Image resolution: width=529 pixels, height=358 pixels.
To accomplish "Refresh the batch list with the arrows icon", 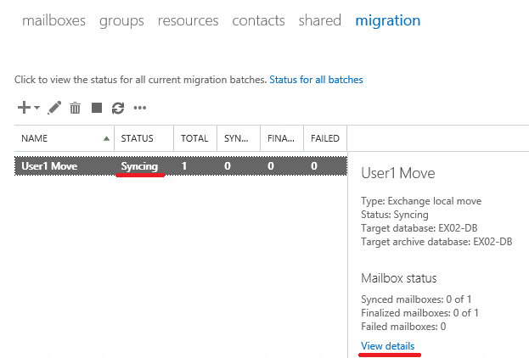I will [x=118, y=109].
